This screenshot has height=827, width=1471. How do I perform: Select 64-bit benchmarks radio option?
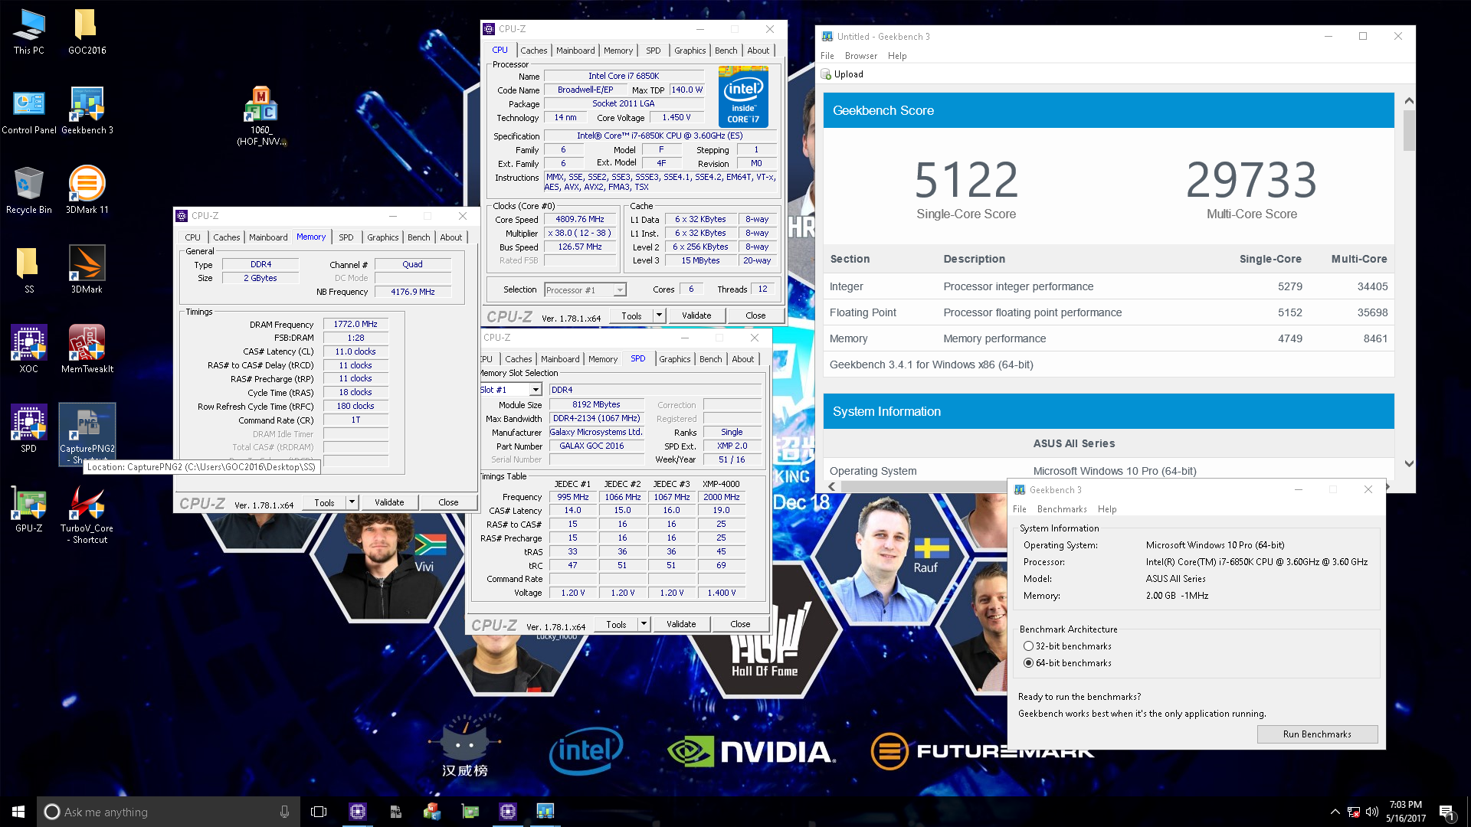1028,663
